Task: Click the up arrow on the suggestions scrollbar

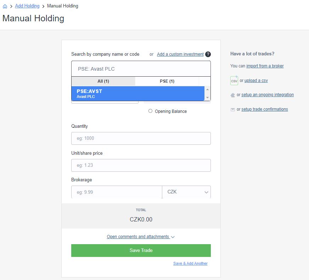Action: (x=207, y=89)
